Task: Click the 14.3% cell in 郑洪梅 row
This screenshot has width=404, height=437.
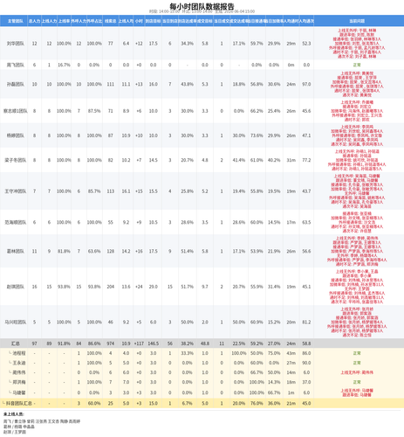Action: tap(274, 382)
